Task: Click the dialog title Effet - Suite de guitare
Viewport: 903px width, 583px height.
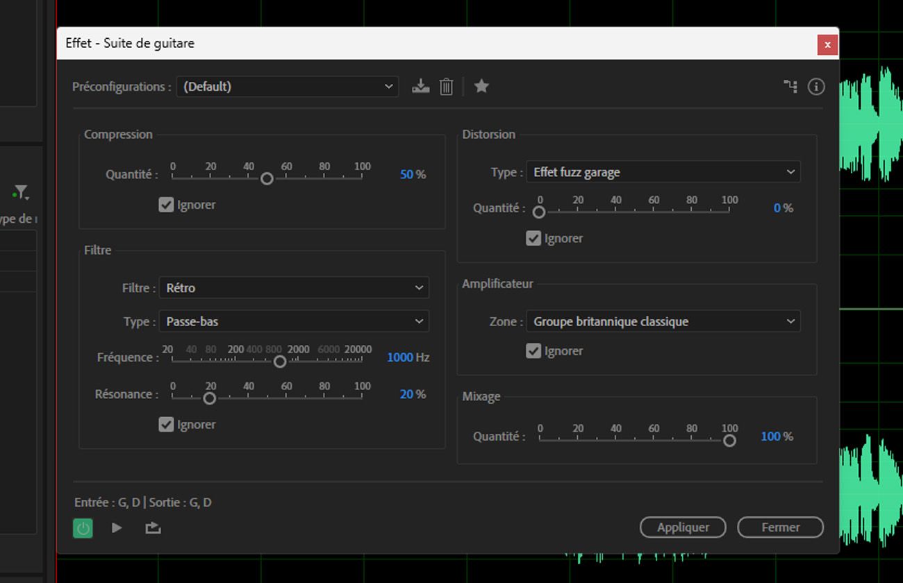Action: coord(130,43)
